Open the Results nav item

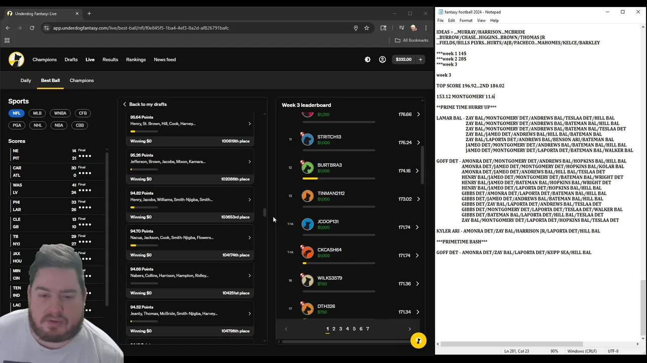click(110, 59)
